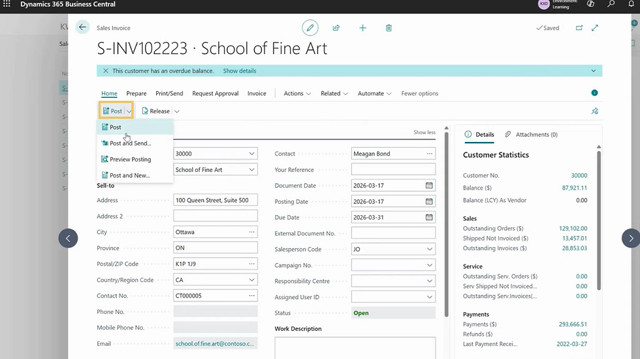This screenshot has width=640, height=359.
Task: Toggle the FactBox info icon
Action: coord(594,93)
